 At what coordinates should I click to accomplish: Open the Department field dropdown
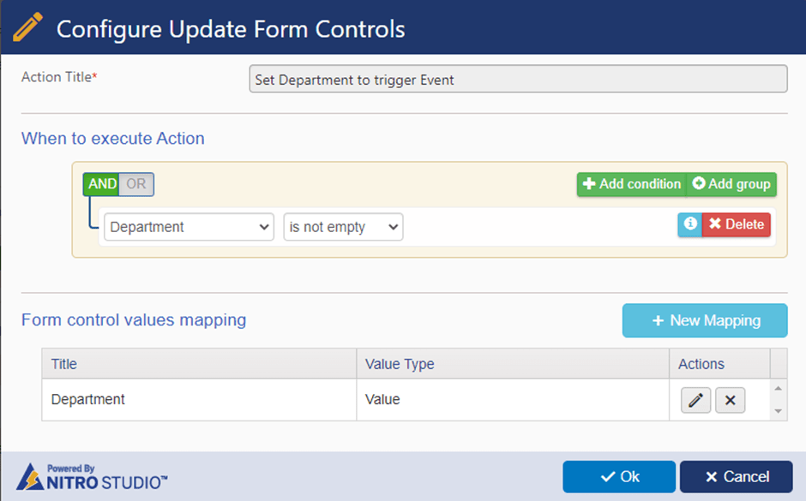point(189,227)
